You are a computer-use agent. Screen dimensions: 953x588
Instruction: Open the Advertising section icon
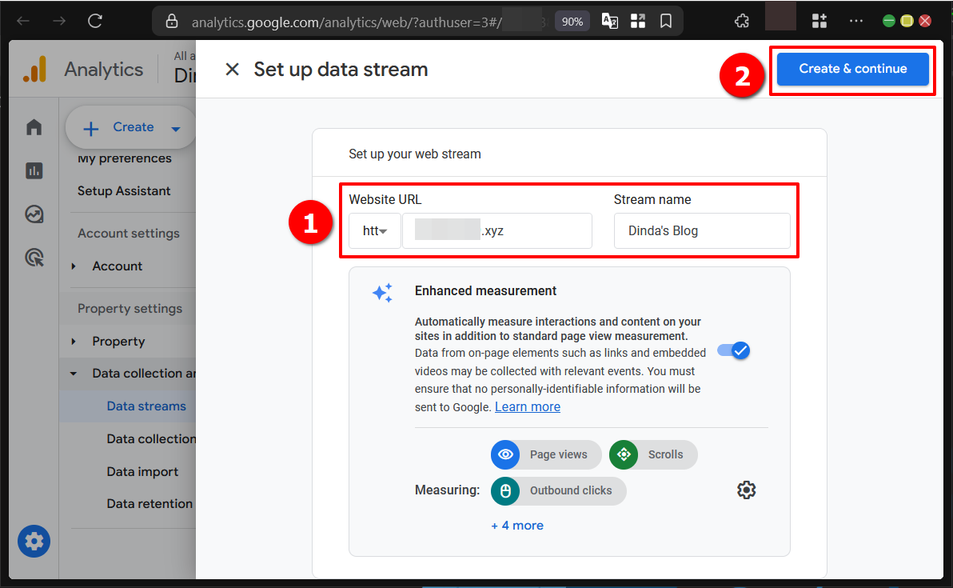33,257
